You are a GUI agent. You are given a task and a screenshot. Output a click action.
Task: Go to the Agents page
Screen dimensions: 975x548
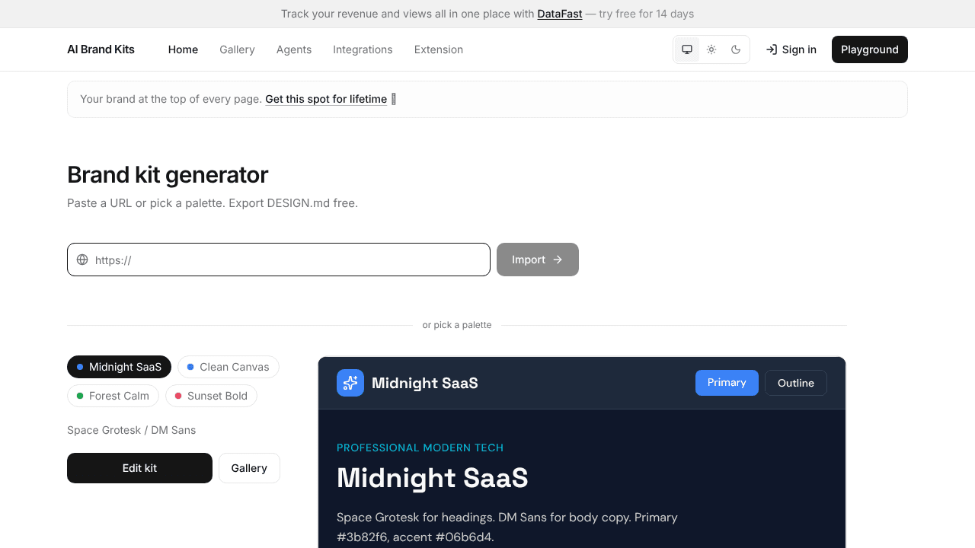(x=294, y=49)
